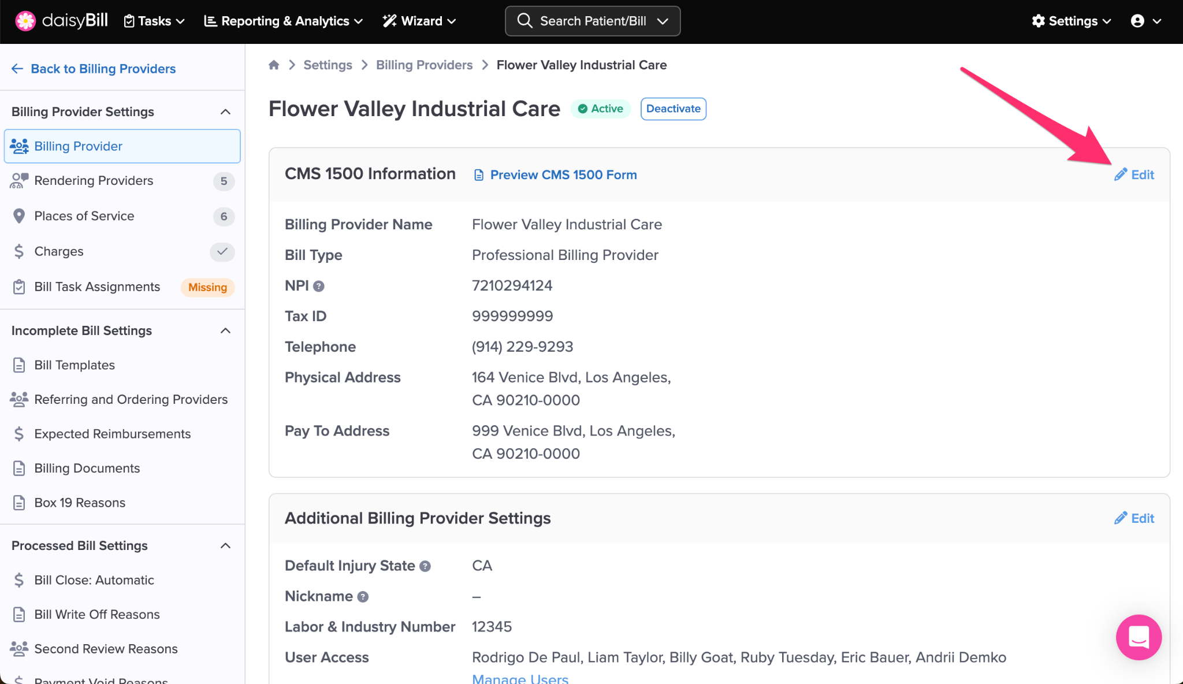Screen dimensions: 1183x684
Task: Open the Tasks menu
Action: click(x=154, y=21)
